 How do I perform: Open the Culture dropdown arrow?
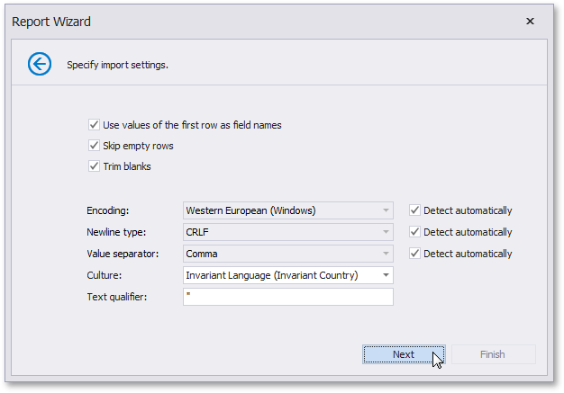(386, 275)
